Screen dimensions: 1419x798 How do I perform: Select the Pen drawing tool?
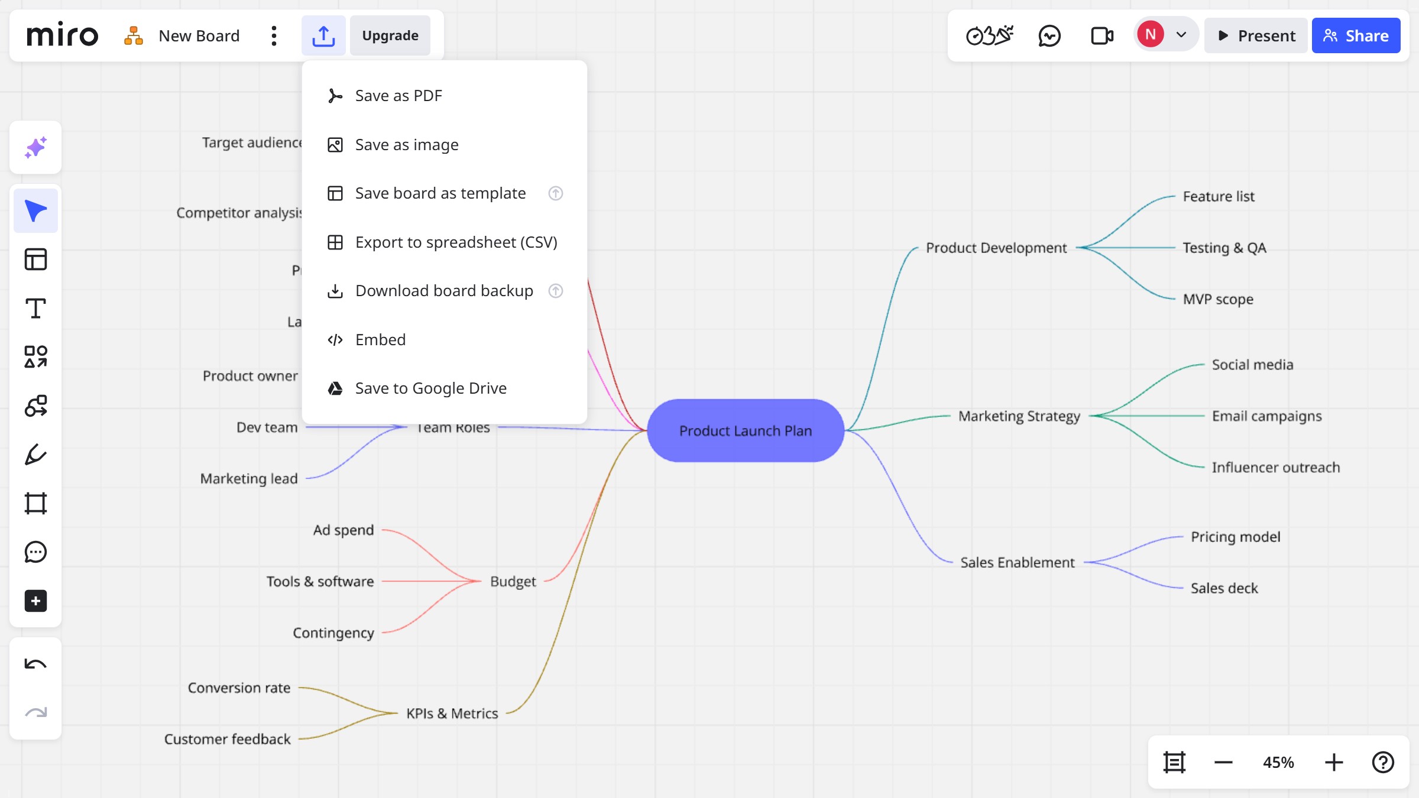pyautogui.click(x=35, y=455)
